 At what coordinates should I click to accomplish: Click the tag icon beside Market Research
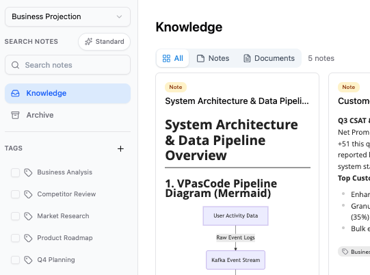[x=28, y=216]
